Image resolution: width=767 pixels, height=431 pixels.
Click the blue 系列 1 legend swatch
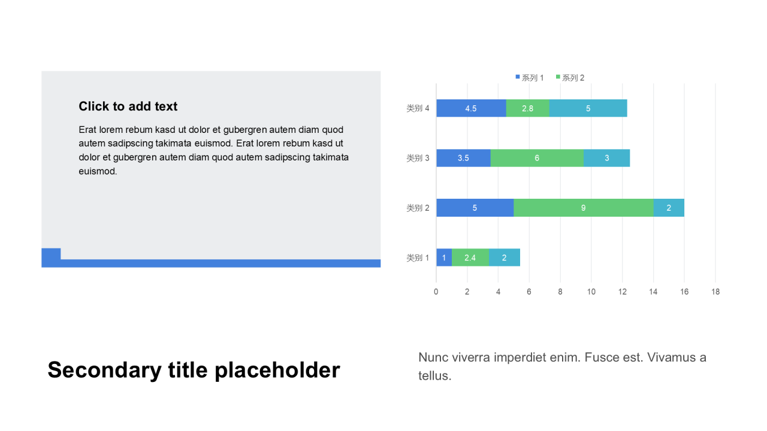(x=518, y=77)
